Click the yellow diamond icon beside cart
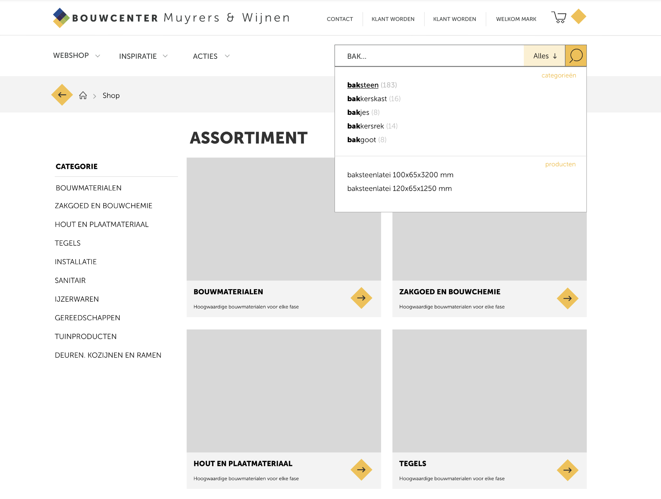Viewport: 661px width, 499px height. [x=579, y=16]
